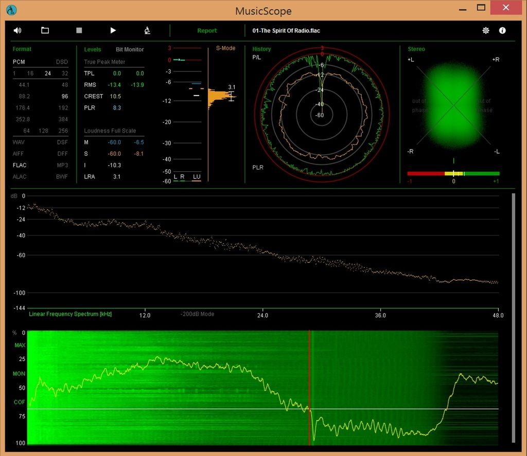Open a file with the folder icon

[x=45, y=30]
